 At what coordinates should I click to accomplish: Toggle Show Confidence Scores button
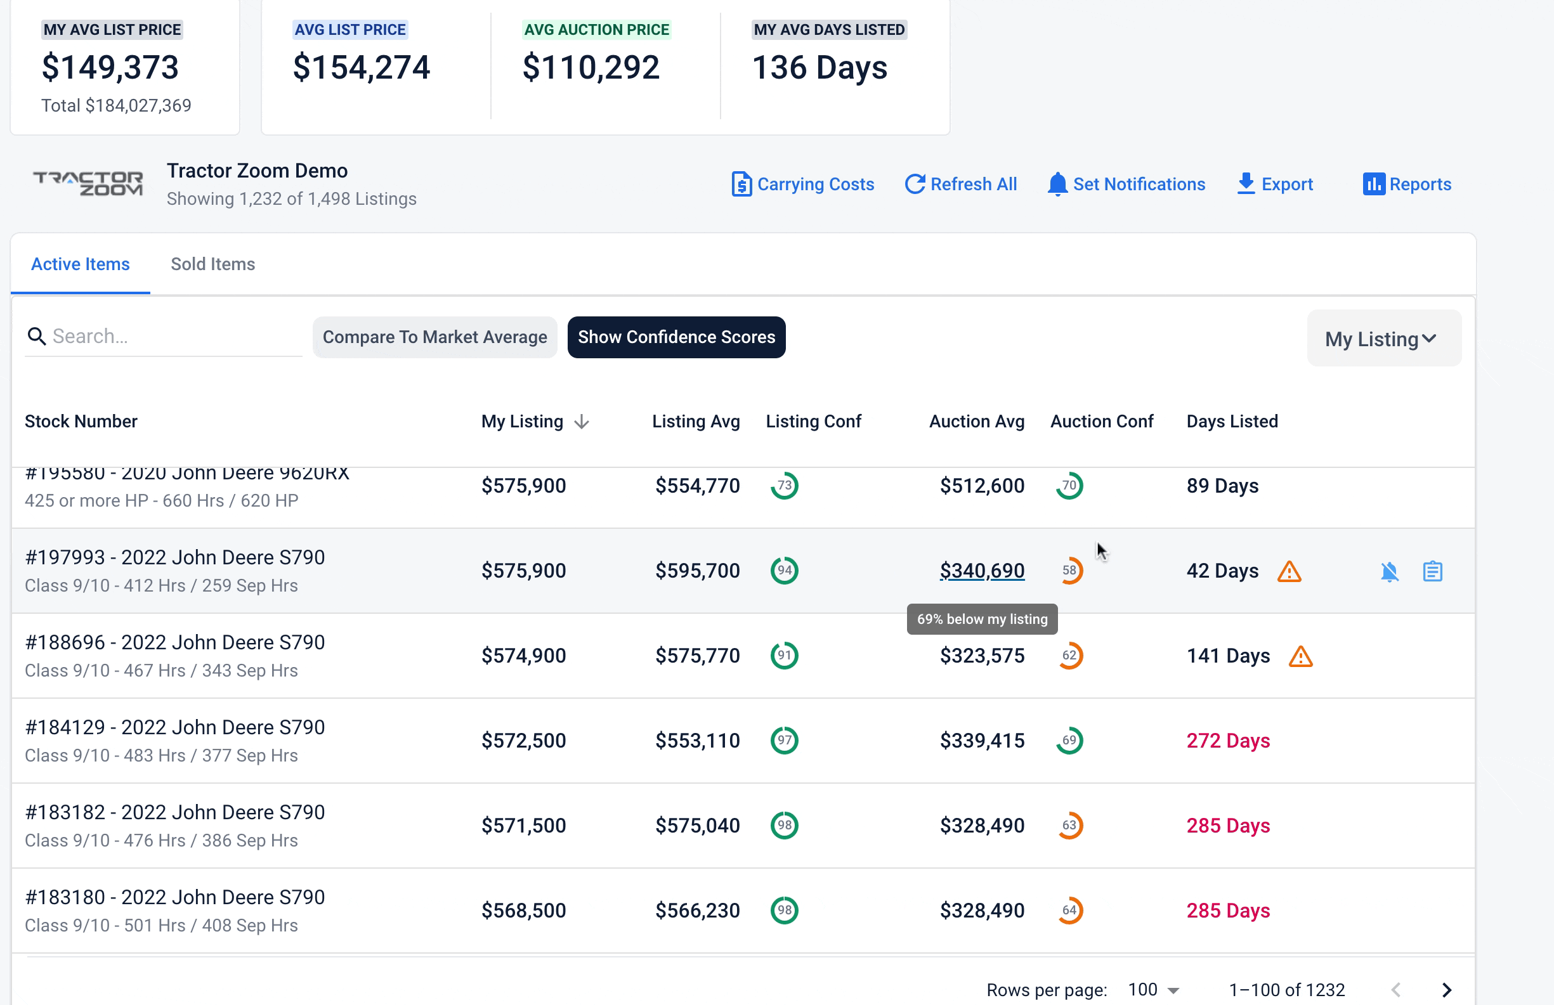tap(676, 337)
